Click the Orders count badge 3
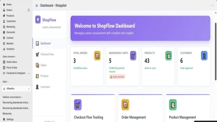This screenshot has width=217, height=122. 29,10
